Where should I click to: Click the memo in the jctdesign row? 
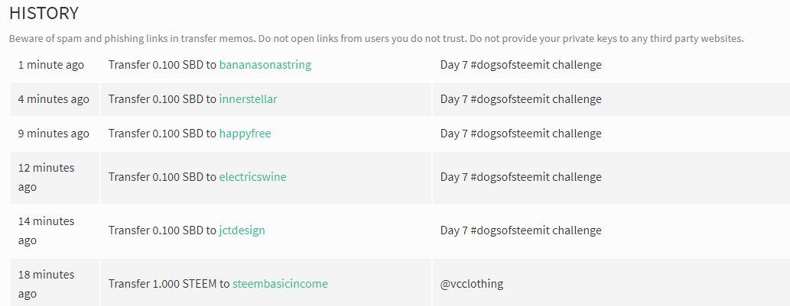coord(521,230)
